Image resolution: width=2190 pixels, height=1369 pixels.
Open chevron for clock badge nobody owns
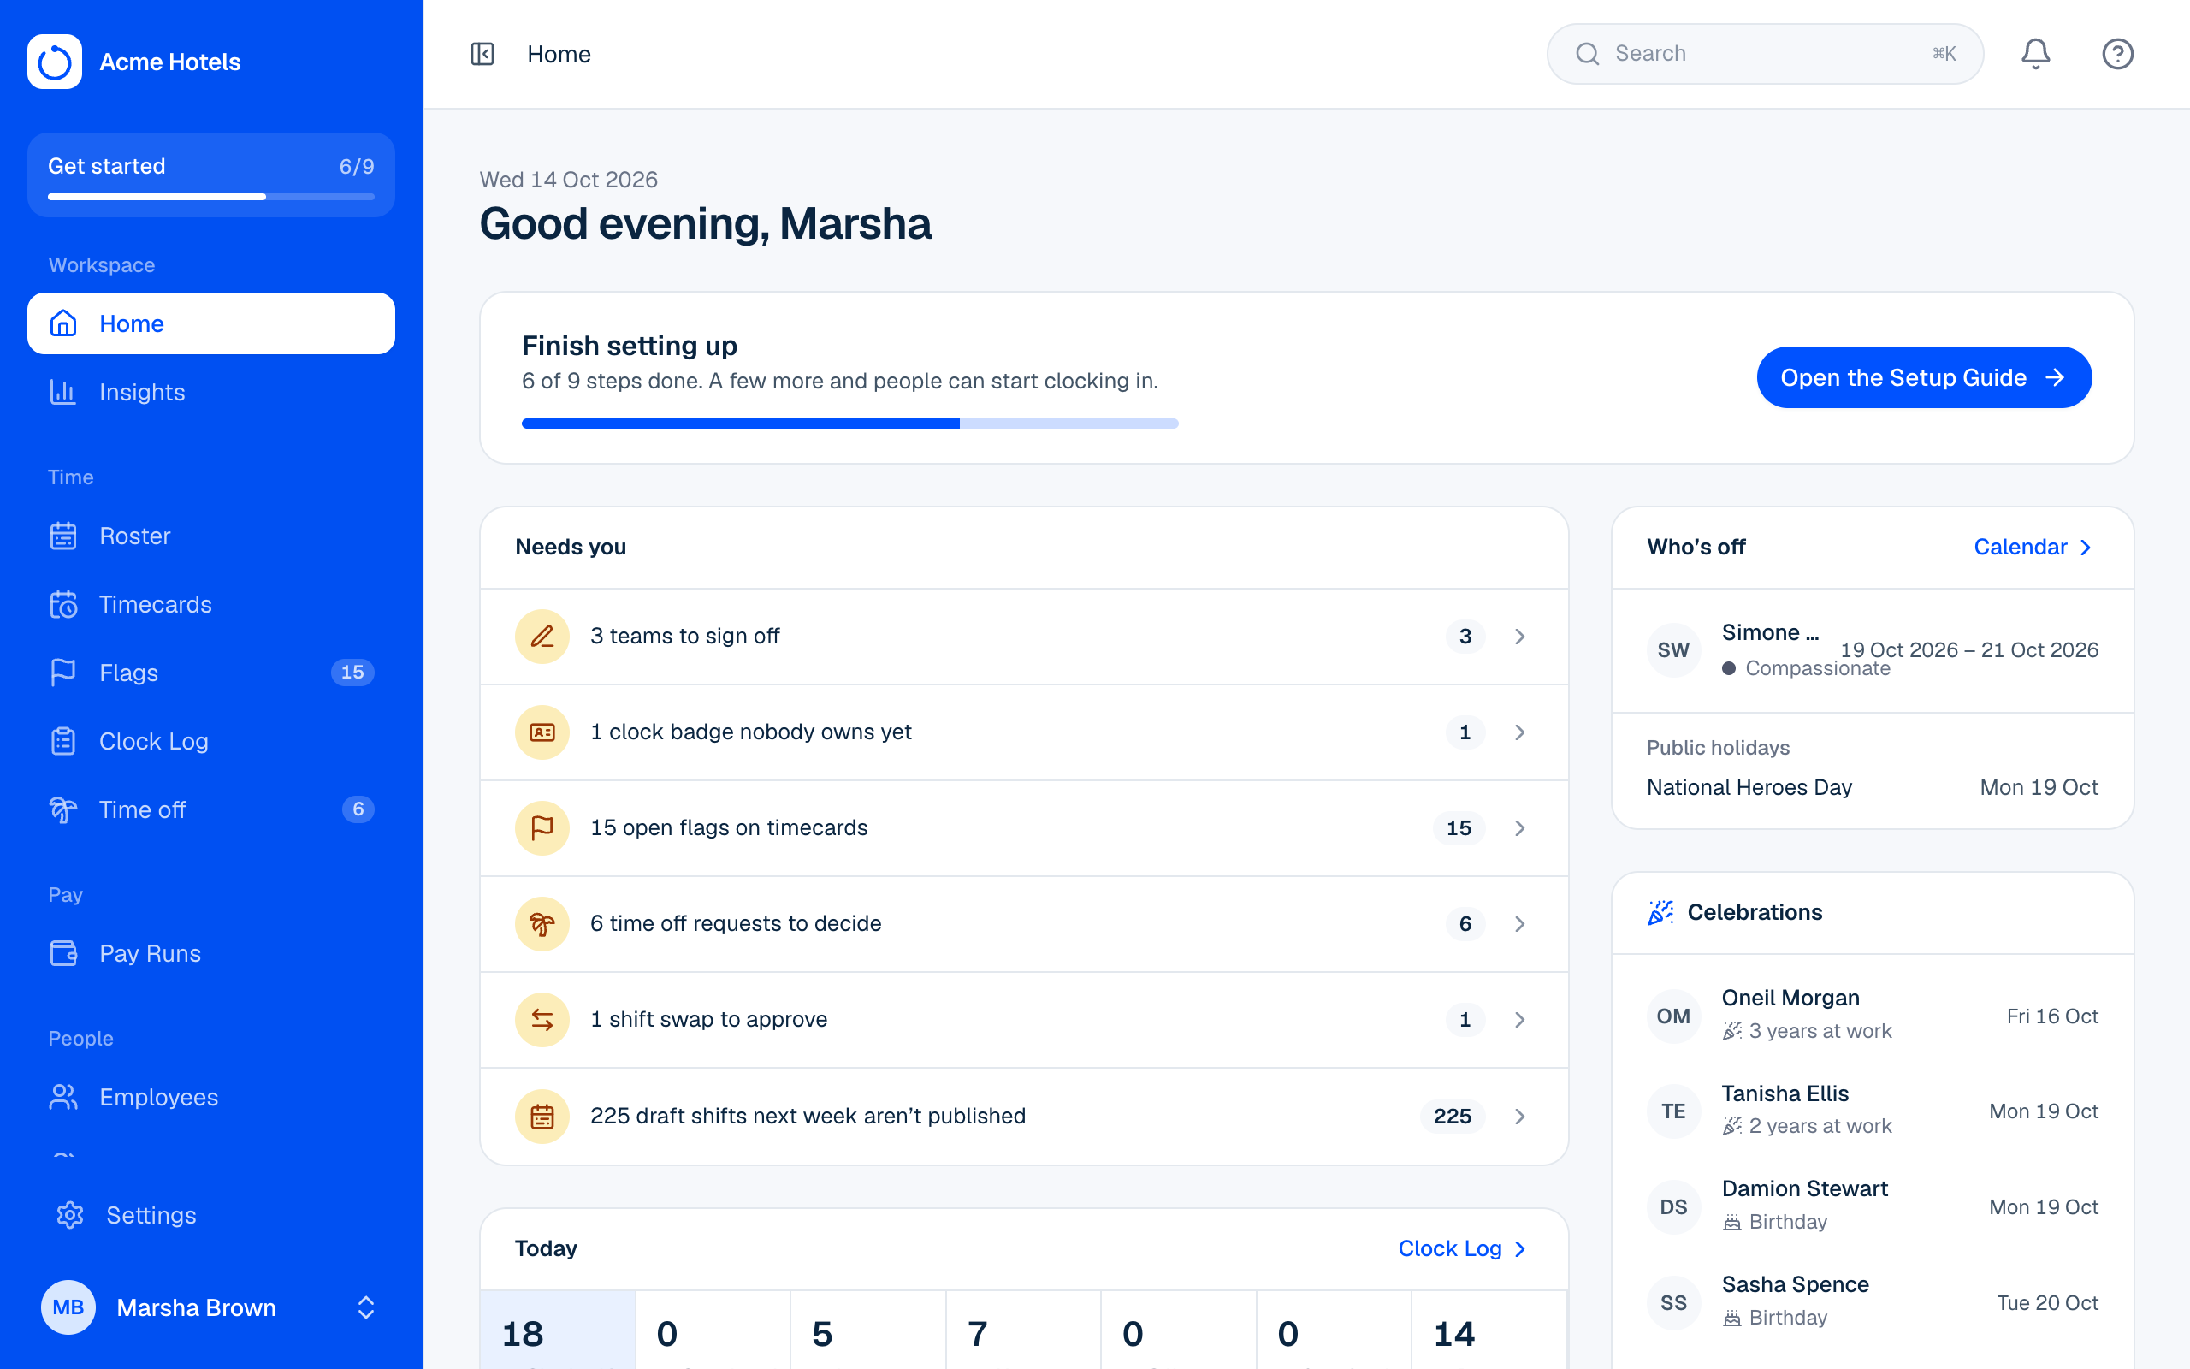(1520, 732)
